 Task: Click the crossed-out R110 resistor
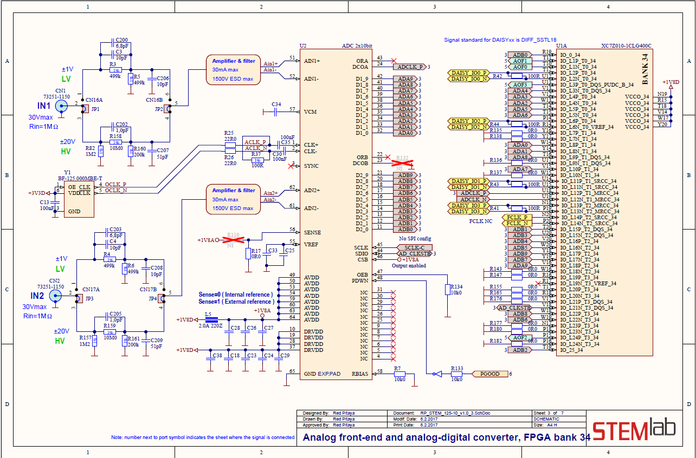(x=233, y=239)
